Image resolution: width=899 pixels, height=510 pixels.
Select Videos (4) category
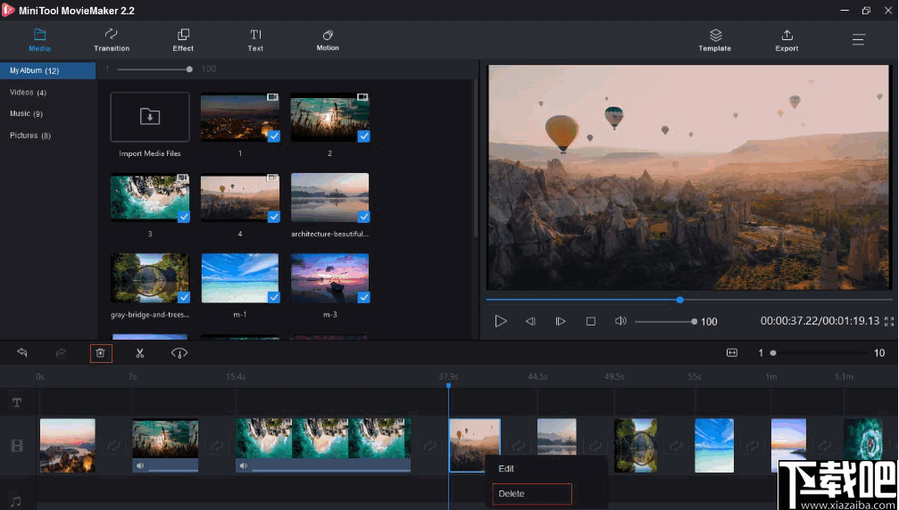[28, 92]
